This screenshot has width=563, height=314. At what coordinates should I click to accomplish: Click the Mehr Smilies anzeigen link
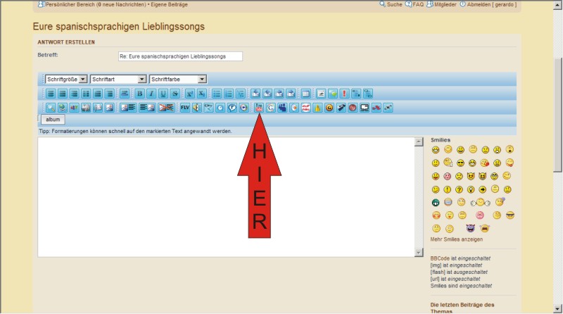click(x=457, y=239)
